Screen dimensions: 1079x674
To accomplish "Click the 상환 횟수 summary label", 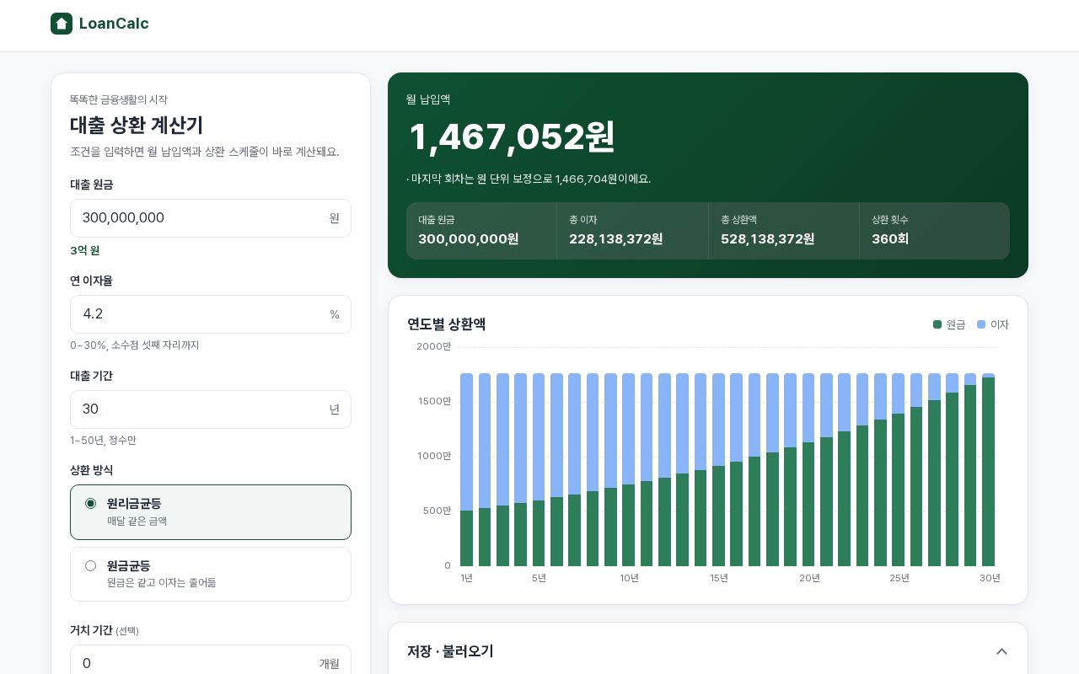I will pyautogui.click(x=890, y=220).
